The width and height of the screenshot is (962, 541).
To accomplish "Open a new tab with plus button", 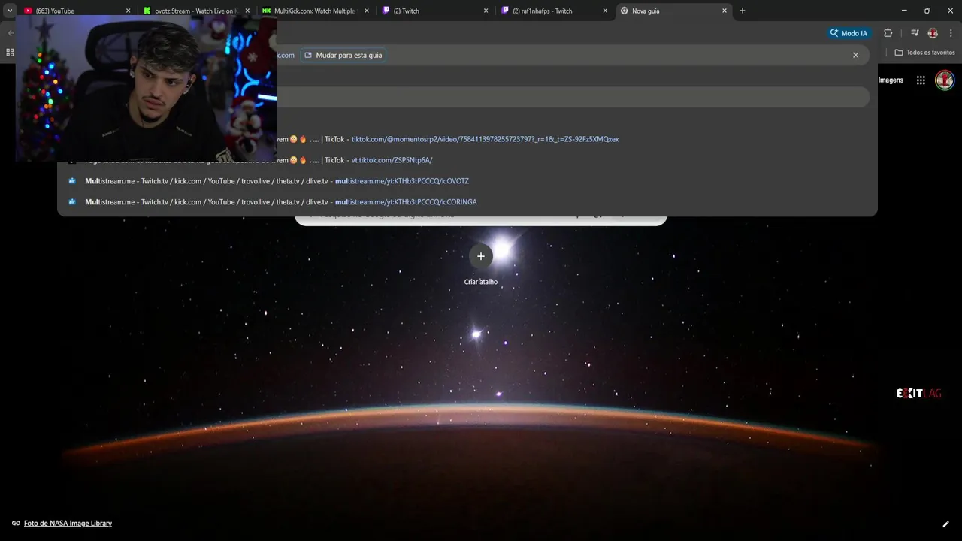I will (x=743, y=11).
